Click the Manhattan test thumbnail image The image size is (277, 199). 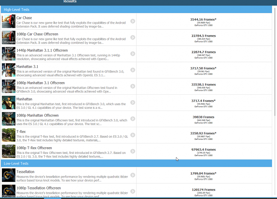(x=8, y=102)
